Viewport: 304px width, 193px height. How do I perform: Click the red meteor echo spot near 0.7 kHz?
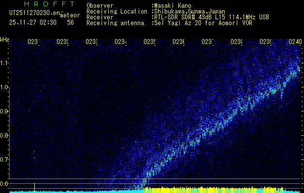34,158
